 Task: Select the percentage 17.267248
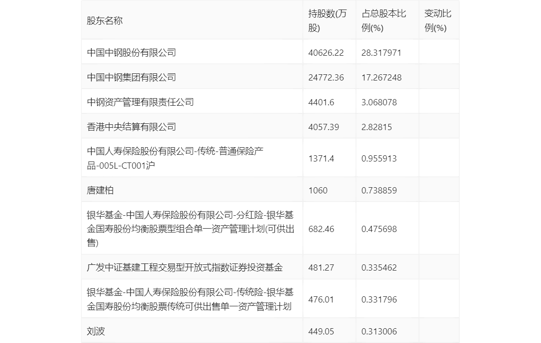coord(381,78)
